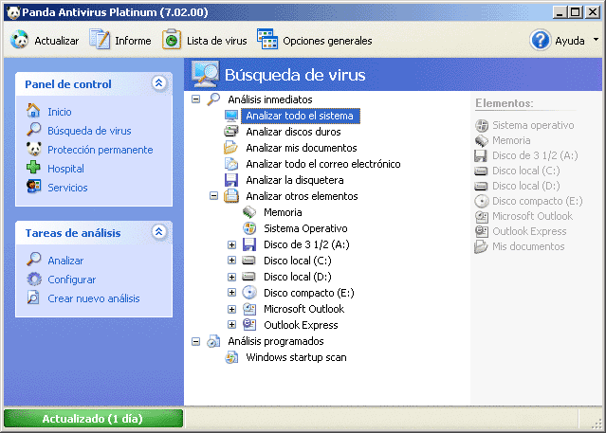Collapse the Analizar otros elementos node

click(213, 196)
